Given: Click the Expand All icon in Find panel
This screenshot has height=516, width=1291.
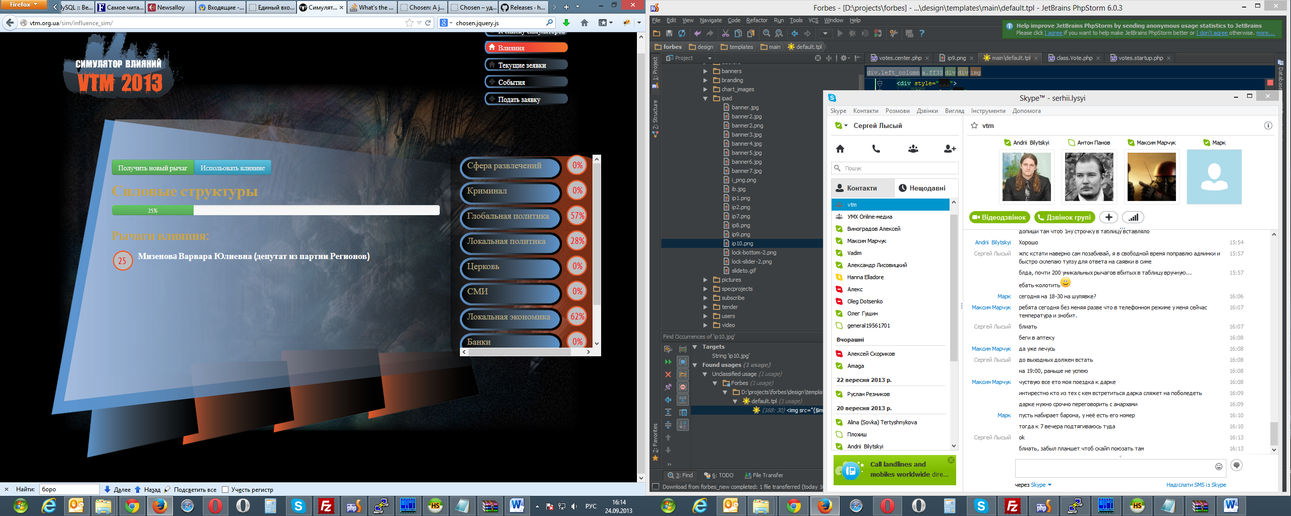Looking at the screenshot, I should [668, 412].
